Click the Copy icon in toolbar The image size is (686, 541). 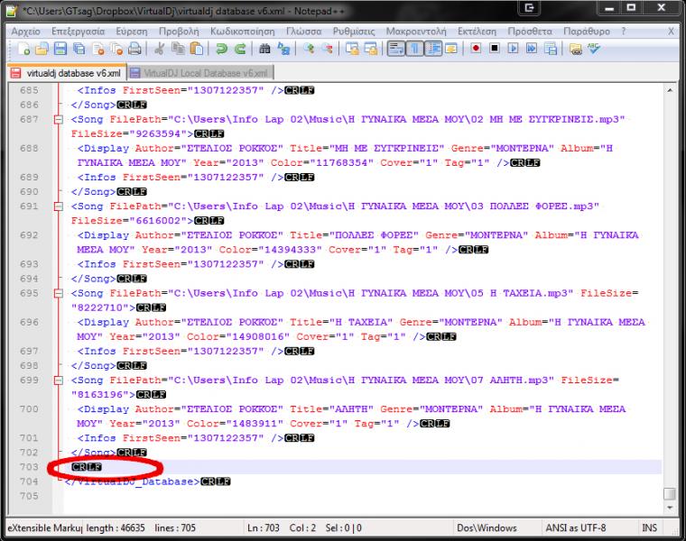[178, 49]
